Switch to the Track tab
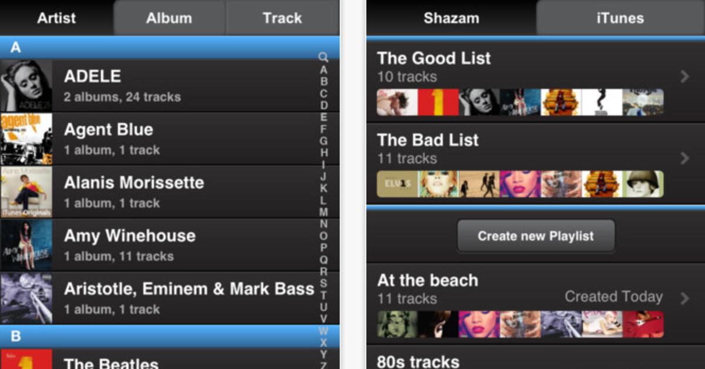 [283, 18]
